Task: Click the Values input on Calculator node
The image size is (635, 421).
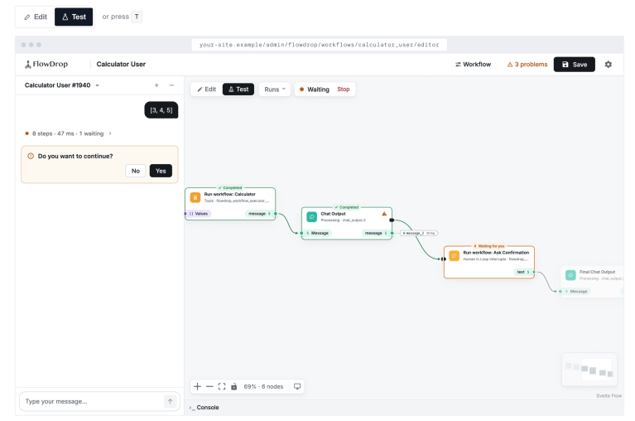Action: [199, 214]
